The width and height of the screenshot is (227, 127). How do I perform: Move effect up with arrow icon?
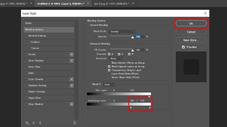point(33,123)
